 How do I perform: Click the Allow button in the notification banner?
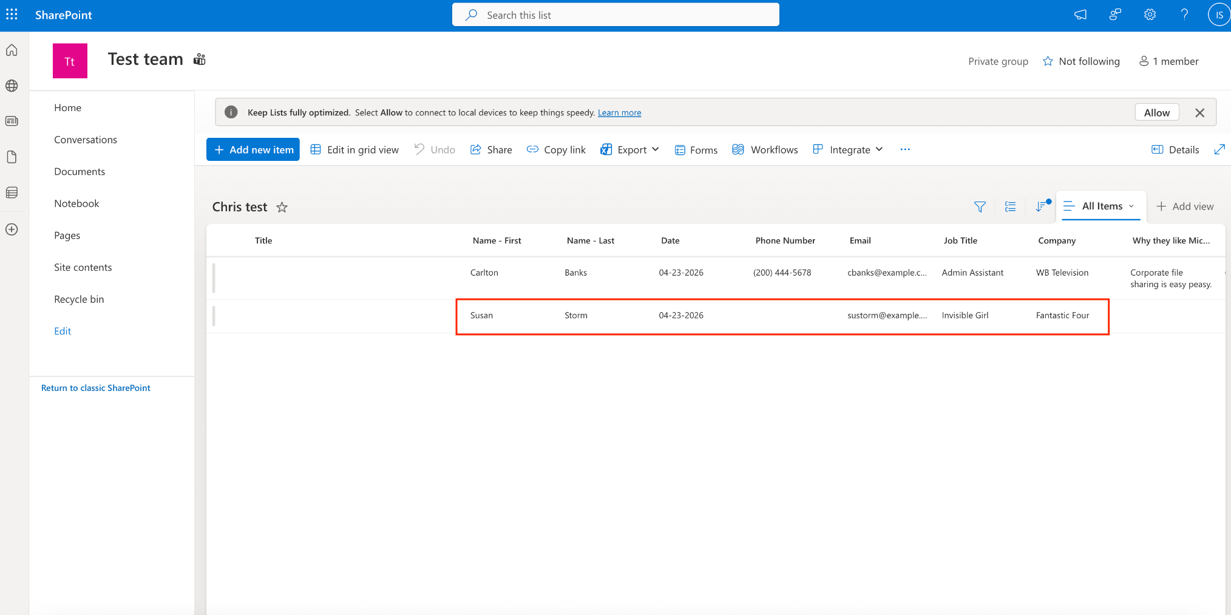(1156, 112)
